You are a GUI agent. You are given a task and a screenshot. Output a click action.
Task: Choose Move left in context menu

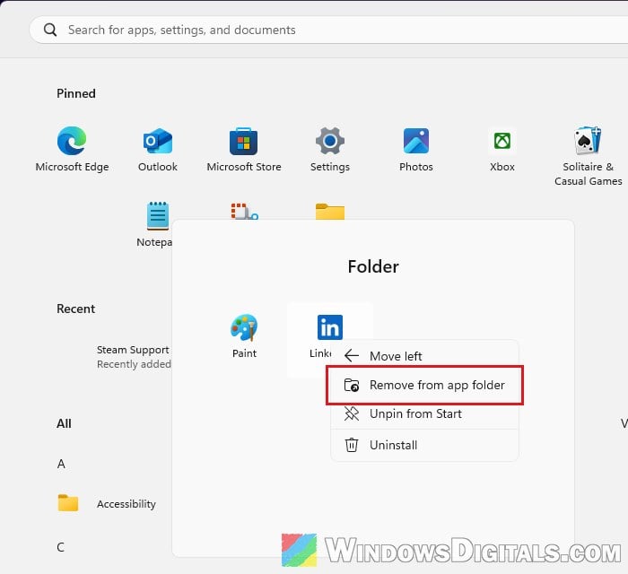pyautogui.click(x=424, y=356)
